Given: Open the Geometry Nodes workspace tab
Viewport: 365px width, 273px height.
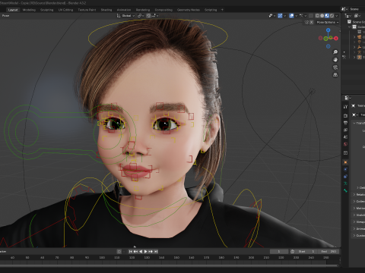Looking at the screenshot, I should (x=189, y=10).
